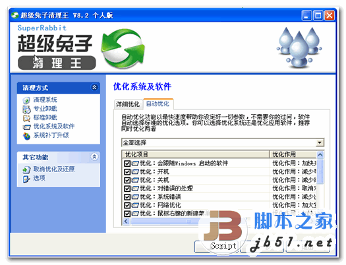The image size is (346, 265).
Task: Close the 超级兔子清理王 window
Action: point(330,15)
